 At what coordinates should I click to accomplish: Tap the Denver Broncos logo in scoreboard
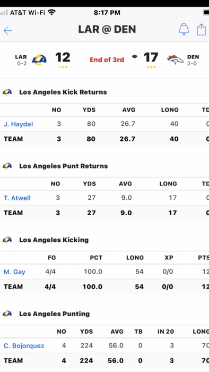pyautogui.click(x=175, y=60)
